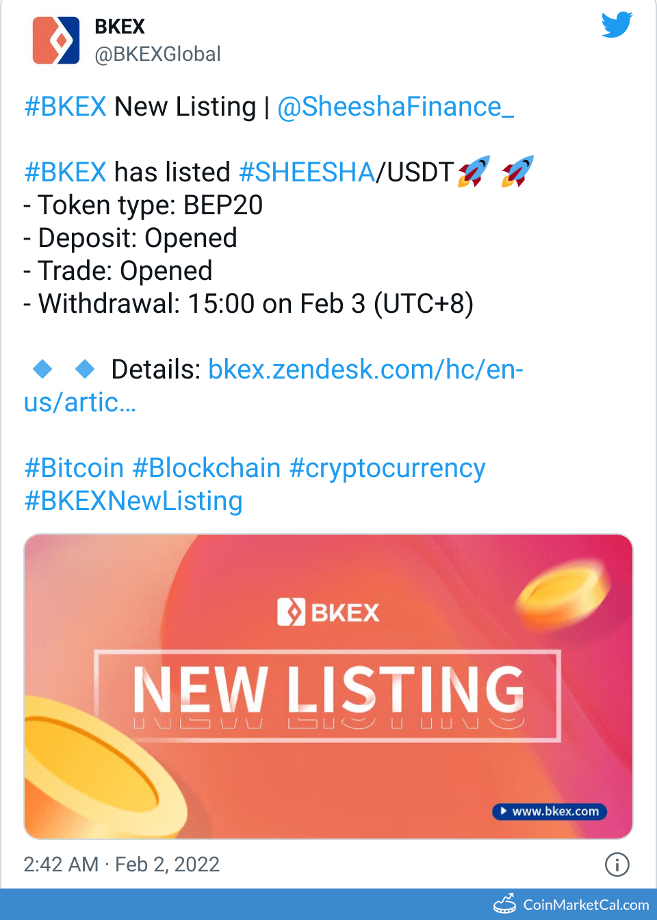This screenshot has width=657, height=920.
Task: Click the Twitter bird icon
Action: coord(617,25)
